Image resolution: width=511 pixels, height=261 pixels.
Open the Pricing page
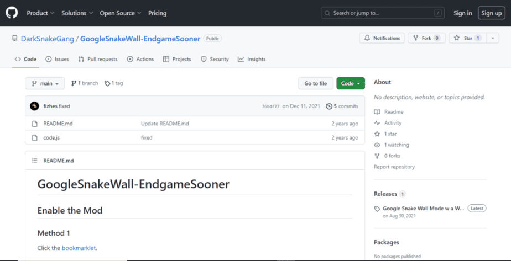pyautogui.click(x=158, y=13)
